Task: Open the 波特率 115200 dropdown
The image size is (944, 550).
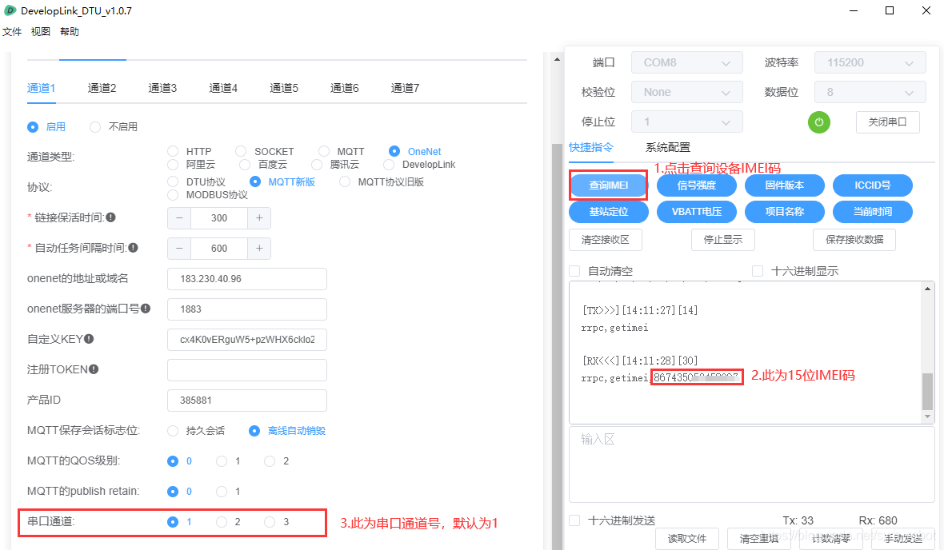Action: [x=870, y=62]
